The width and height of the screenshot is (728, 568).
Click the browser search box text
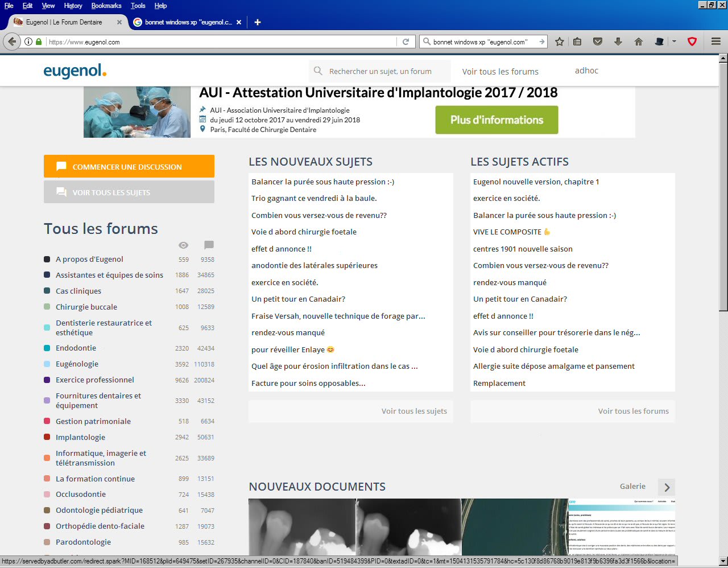point(480,42)
